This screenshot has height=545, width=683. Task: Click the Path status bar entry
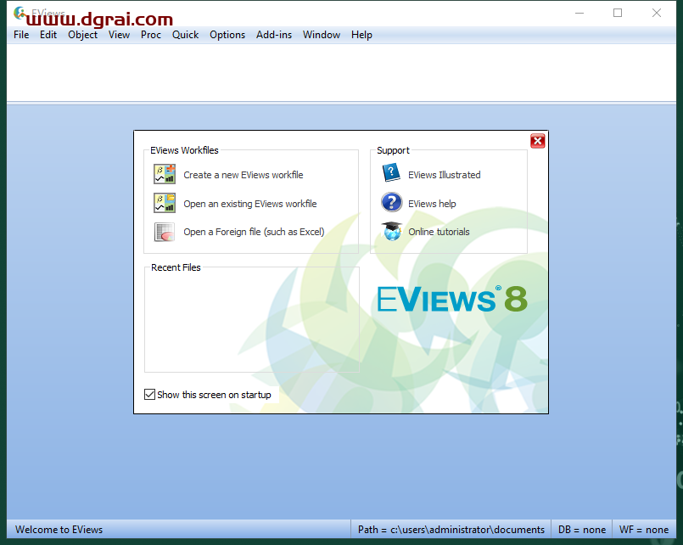point(451,530)
